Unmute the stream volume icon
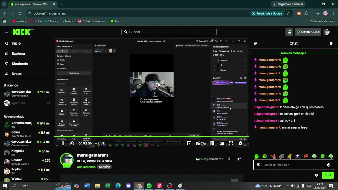 point(72,143)
